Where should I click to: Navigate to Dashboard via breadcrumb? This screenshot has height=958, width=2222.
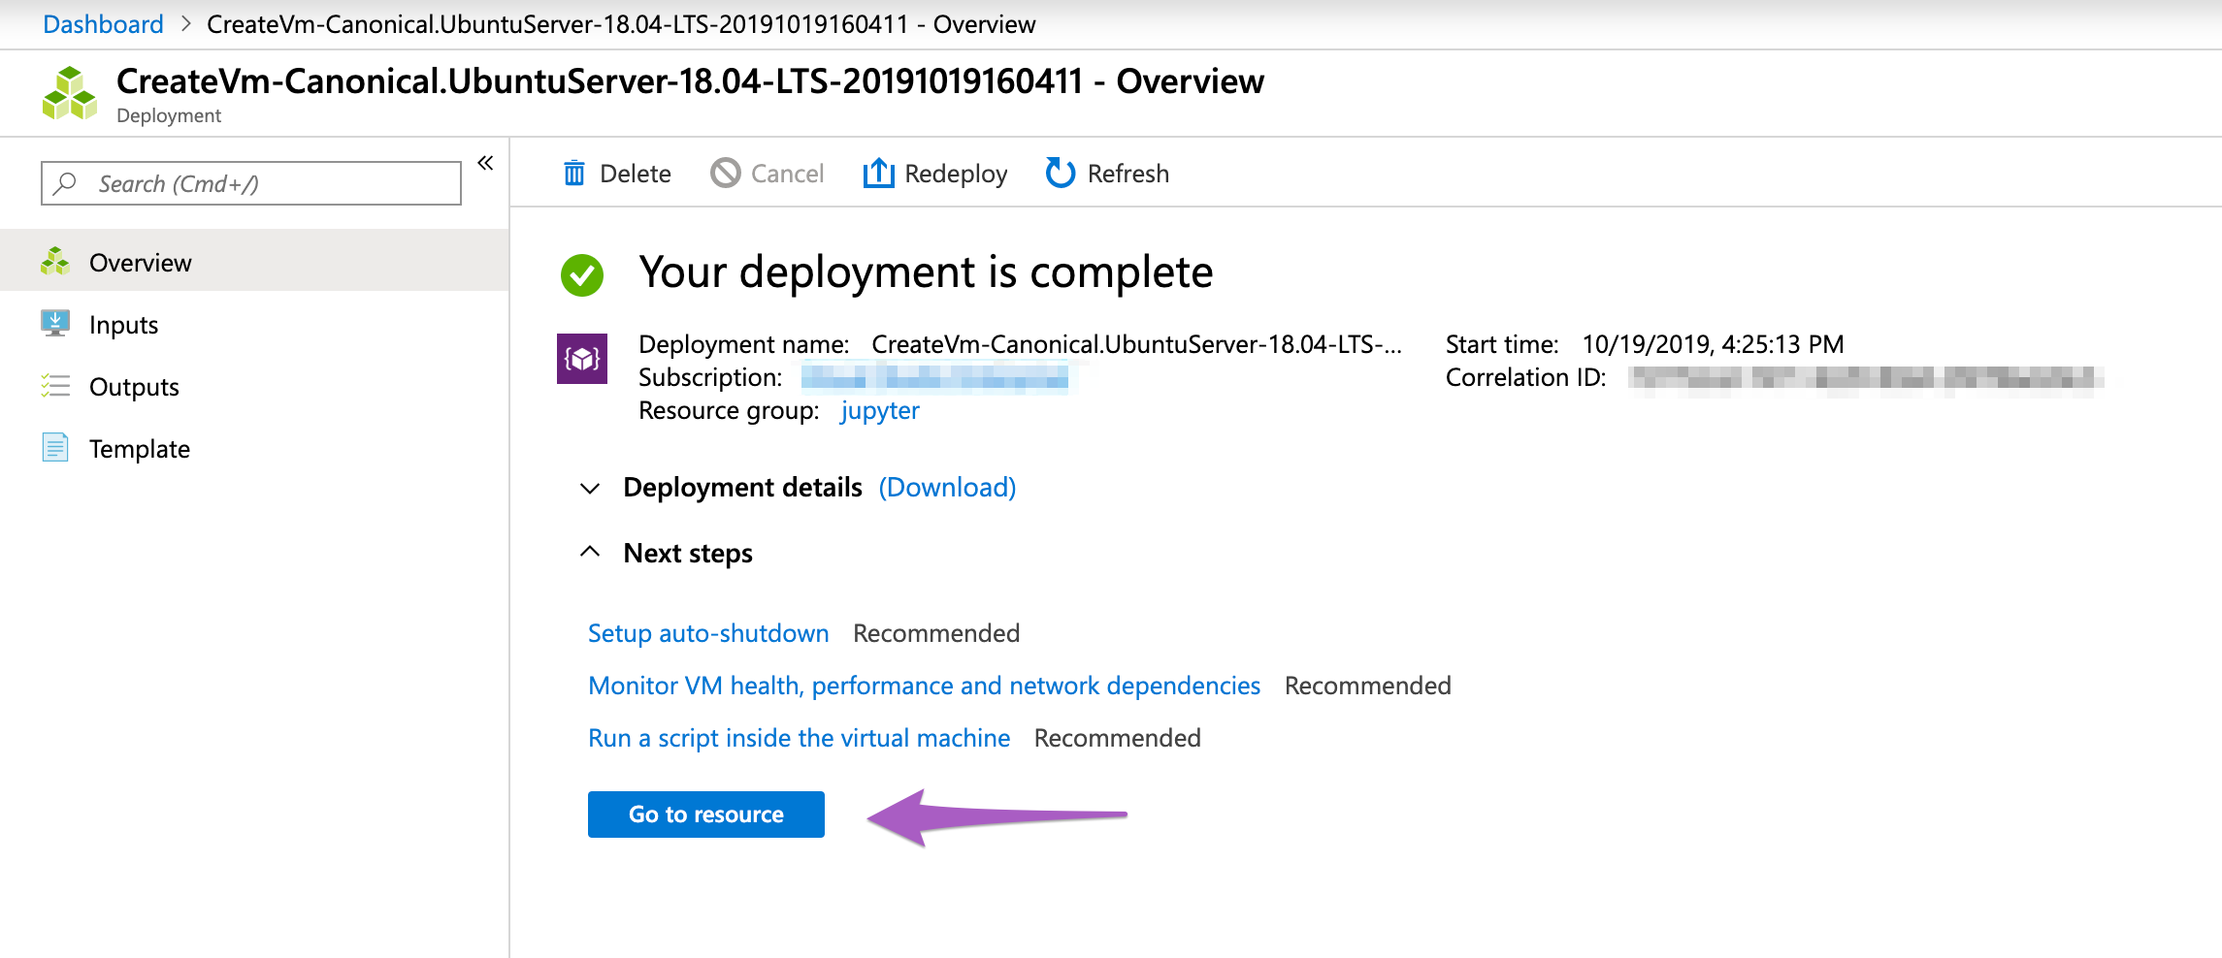tap(103, 24)
